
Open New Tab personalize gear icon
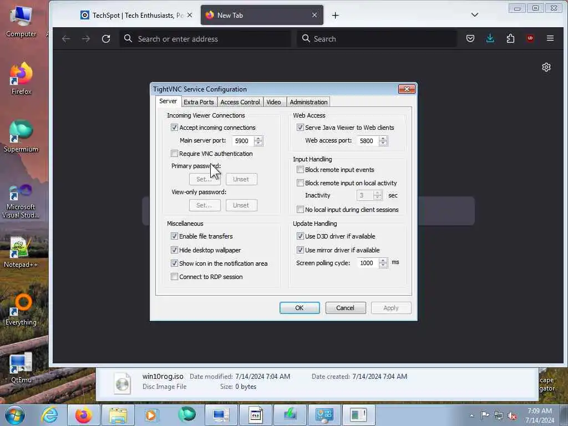(546, 67)
